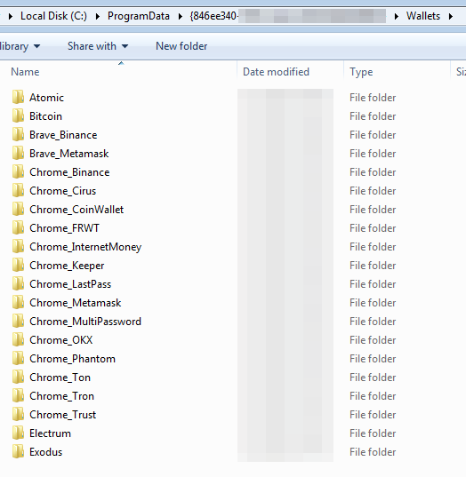This screenshot has height=477, width=466.
Task: Select the Chrome_InternetMoney folder name
Action: click(x=85, y=247)
